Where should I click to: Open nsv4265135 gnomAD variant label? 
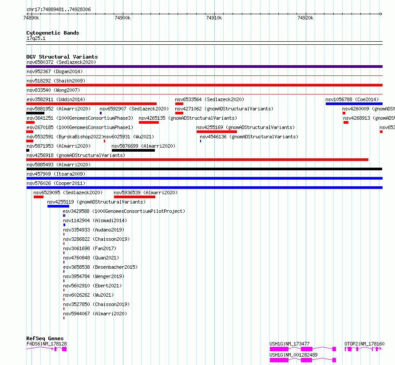click(188, 118)
